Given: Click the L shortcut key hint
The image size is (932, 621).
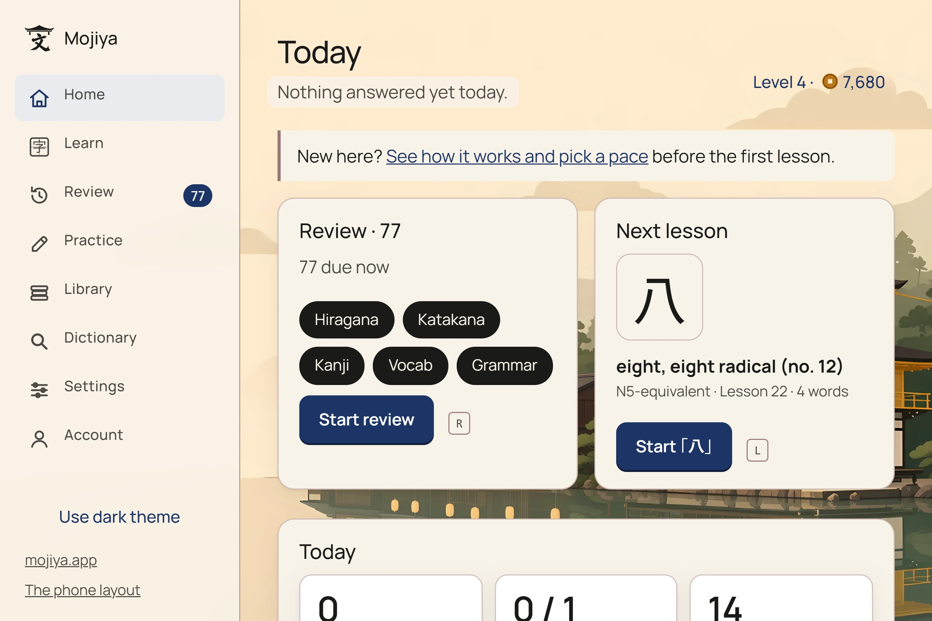Looking at the screenshot, I should (x=757, y=450).
